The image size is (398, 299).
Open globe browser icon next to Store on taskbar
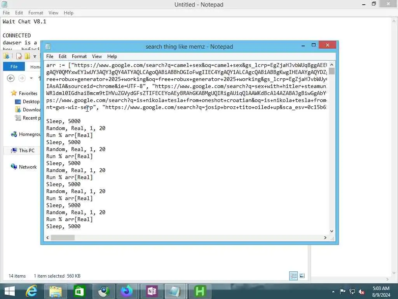[103, 291]
